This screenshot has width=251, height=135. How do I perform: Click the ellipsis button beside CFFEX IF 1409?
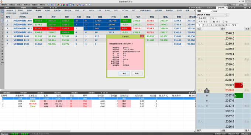click(228, 15)
